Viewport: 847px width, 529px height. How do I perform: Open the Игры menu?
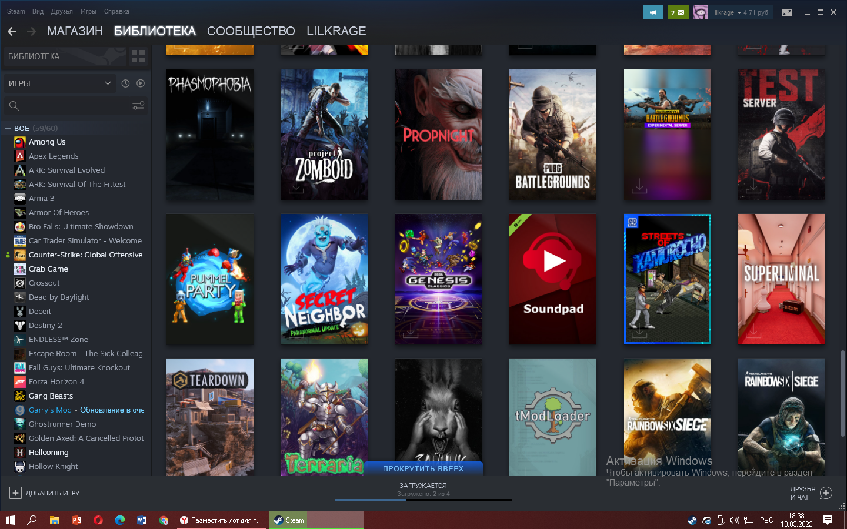click(x=88, y=11)
